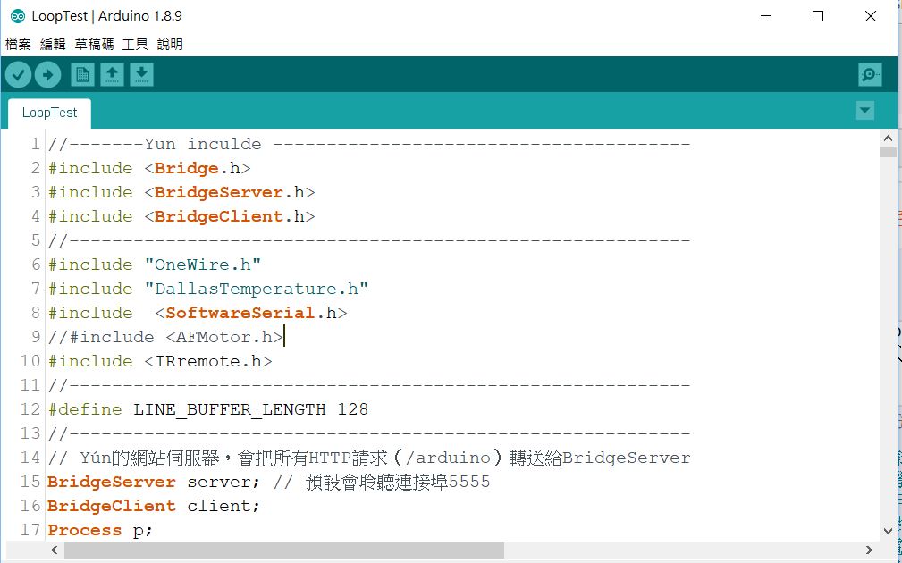Click "server;" on line 15
The image size is (902, 563).
click(223, 483)
